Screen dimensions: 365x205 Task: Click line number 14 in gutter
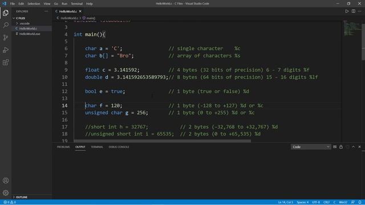(x=64, y=105)
